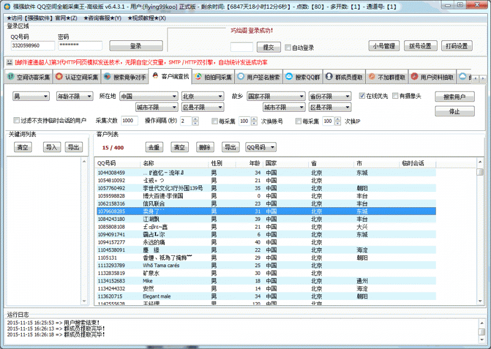This screenshot has width=491, height=349.
Task: Enable the 自动登录 checkbox
Action: pos(288,47)
